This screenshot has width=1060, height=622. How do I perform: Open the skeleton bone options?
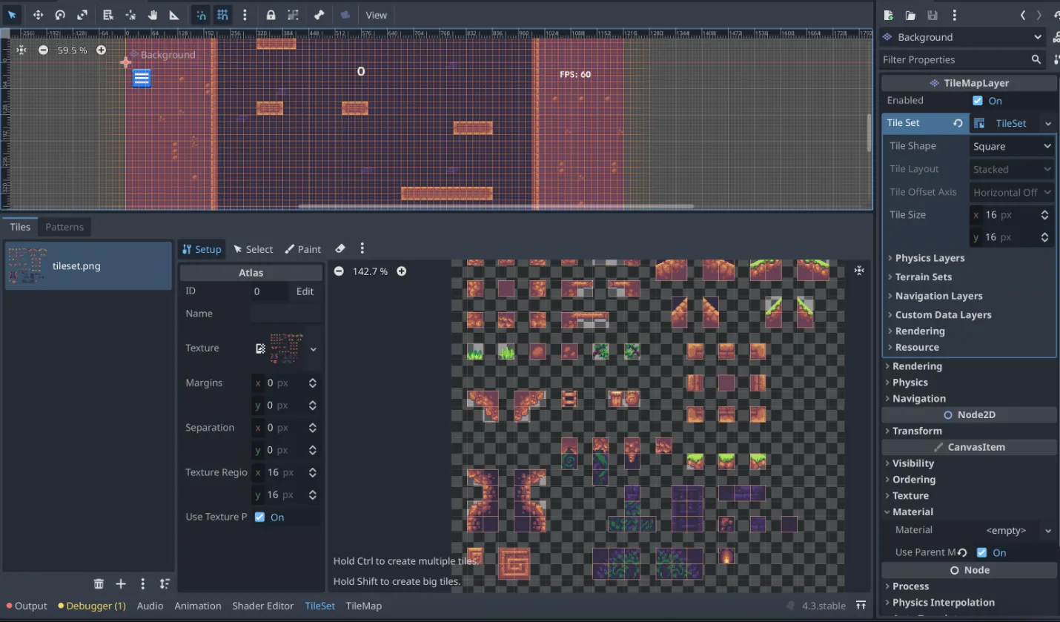click(319, 15)
